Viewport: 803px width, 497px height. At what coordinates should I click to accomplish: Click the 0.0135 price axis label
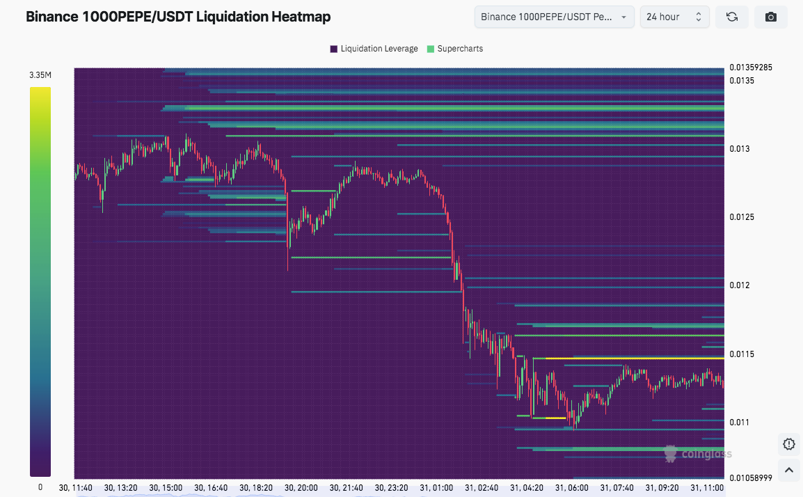click(x=742, y=81)
